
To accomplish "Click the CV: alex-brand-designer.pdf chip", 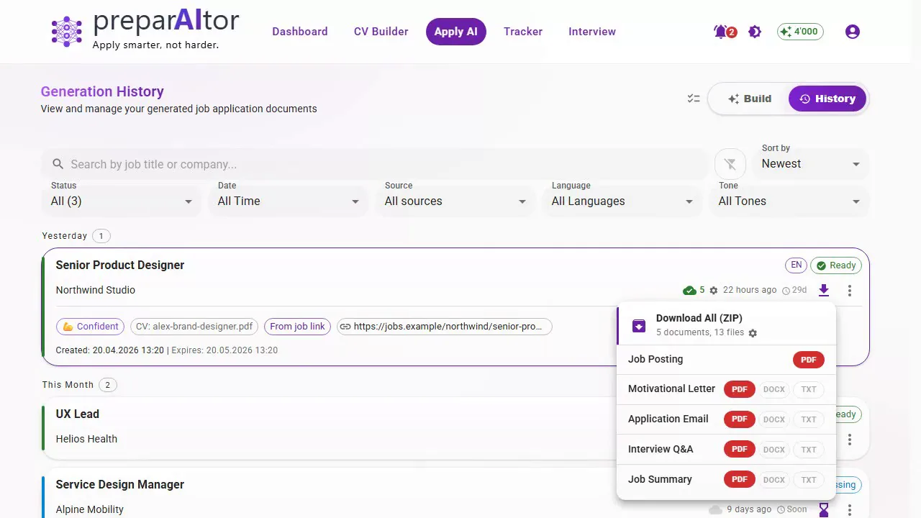I will click(194, 327).
